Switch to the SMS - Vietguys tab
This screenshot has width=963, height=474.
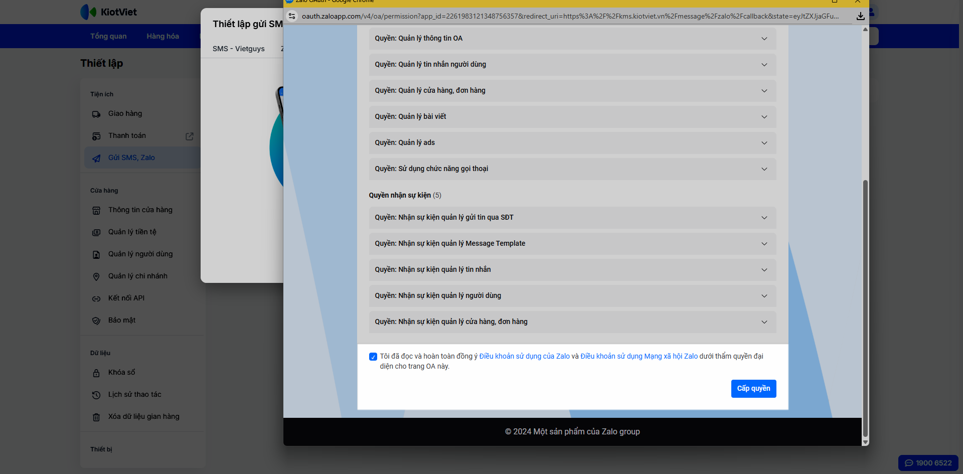[x=239, y=49]
